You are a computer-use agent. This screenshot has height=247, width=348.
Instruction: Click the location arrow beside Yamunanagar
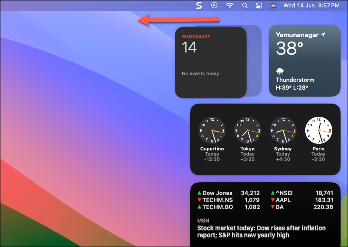[323, 35]
